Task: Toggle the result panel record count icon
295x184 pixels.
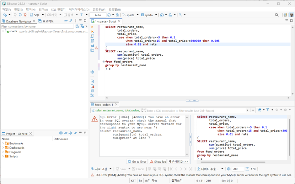Action: [x=247, y=169]
